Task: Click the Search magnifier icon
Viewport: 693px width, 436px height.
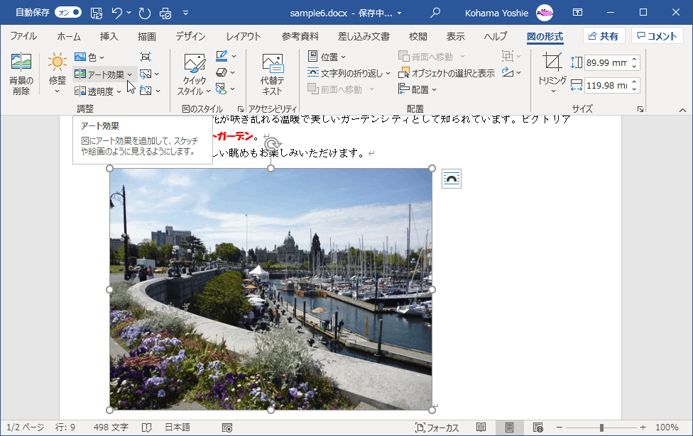Action: [435, 12]
